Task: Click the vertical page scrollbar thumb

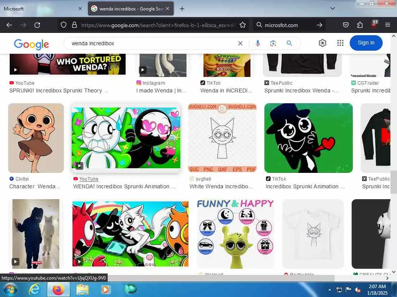Action: tap(394, 182)
